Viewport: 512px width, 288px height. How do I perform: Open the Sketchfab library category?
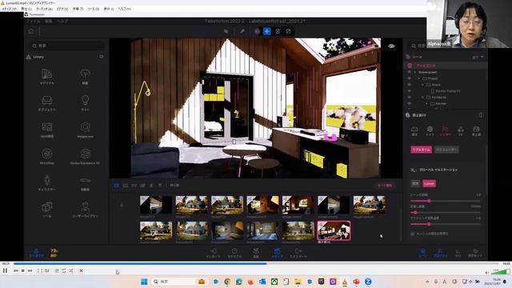[47, 156]
